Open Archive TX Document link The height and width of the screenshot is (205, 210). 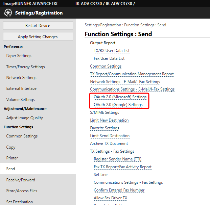pos(109,144)
